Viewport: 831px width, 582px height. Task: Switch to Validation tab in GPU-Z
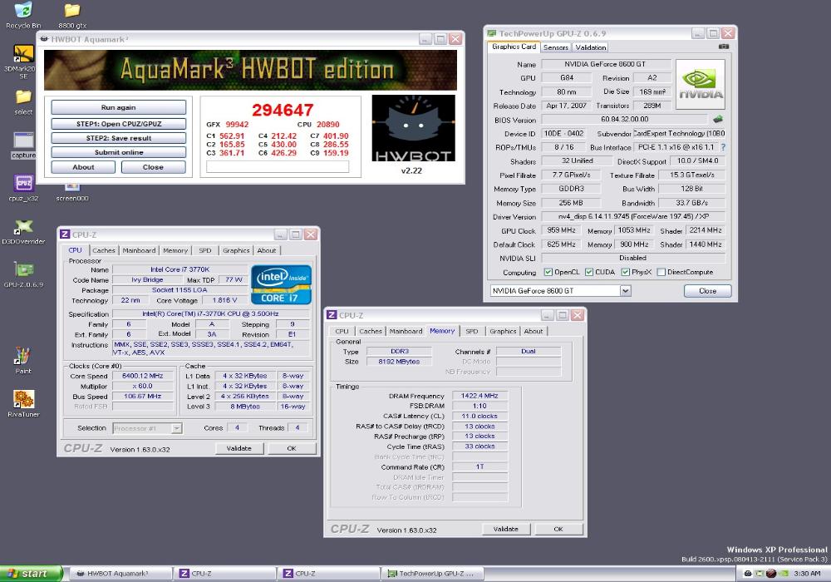click(590, 47)
